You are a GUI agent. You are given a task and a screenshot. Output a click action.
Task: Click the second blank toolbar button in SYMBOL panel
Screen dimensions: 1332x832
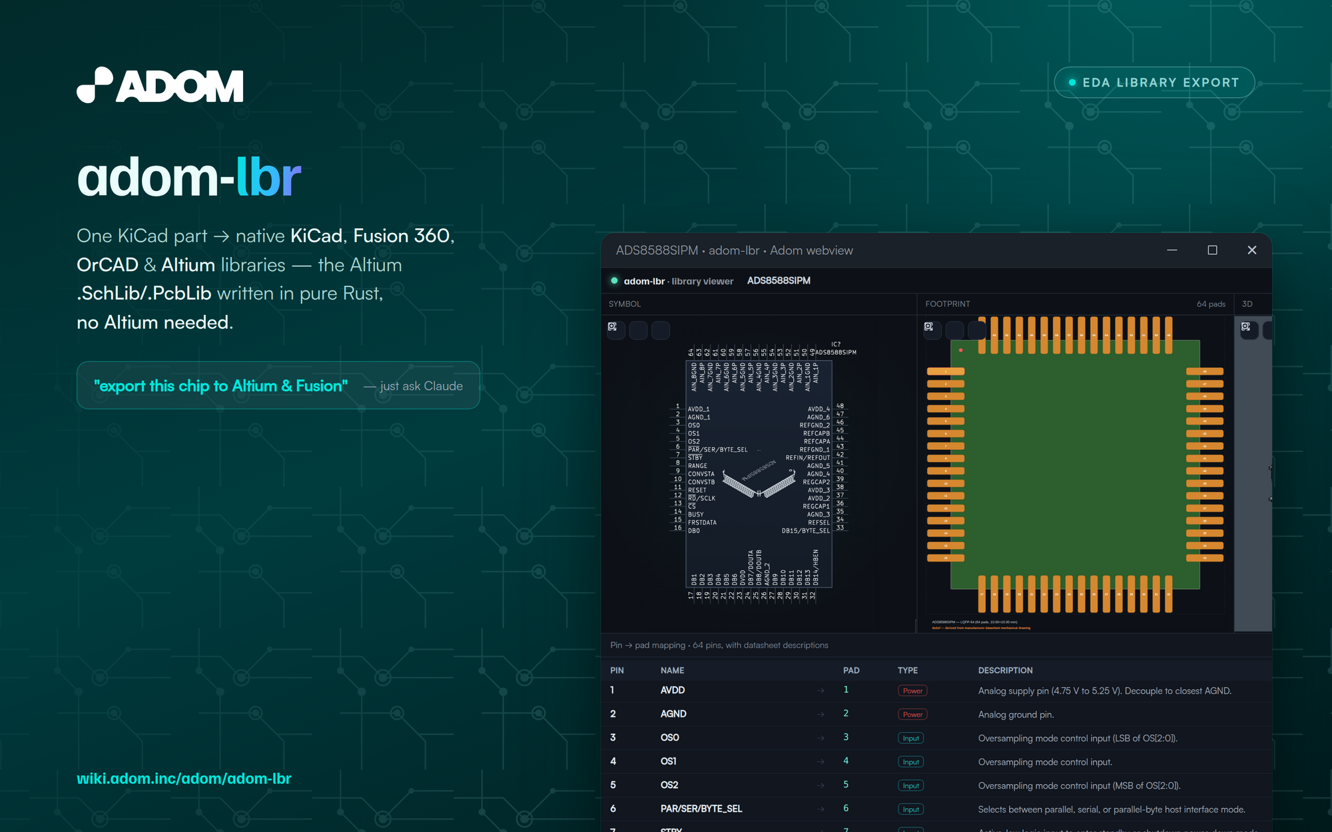tap(639, 330)
